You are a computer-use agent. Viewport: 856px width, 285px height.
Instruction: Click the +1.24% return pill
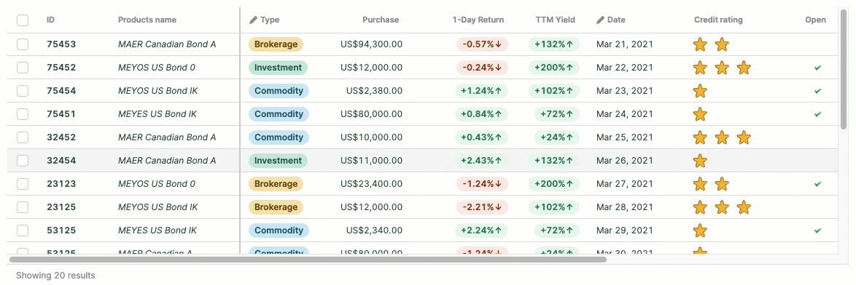tap(481, 91)
